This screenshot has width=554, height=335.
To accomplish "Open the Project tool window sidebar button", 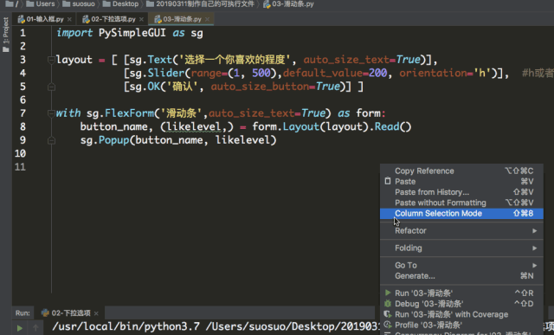I will pos(5,35).
